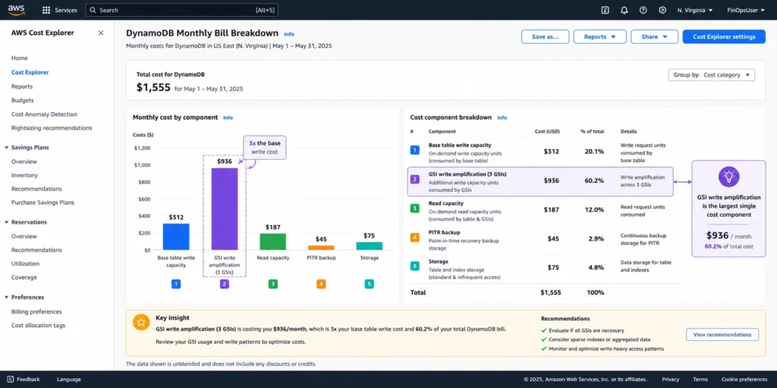The height and width of the screenshot is (388, 777).
Task: Click the orange PITR backup bar
Action: click(321, 248)
